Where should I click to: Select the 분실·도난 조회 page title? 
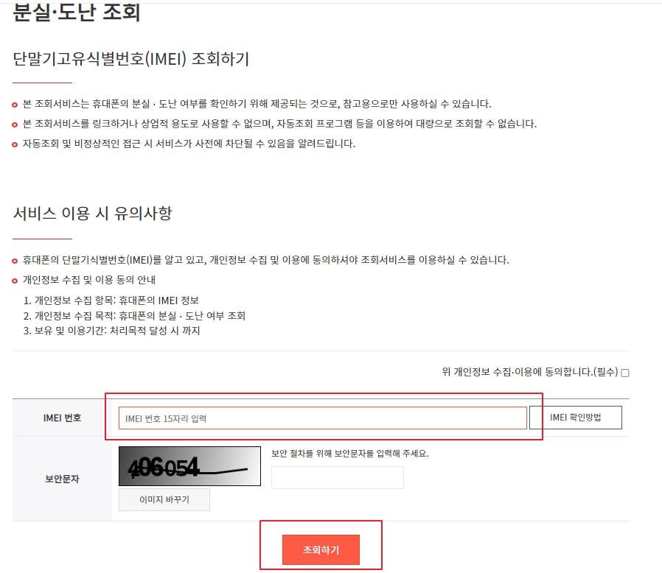[x=77, y=12]
